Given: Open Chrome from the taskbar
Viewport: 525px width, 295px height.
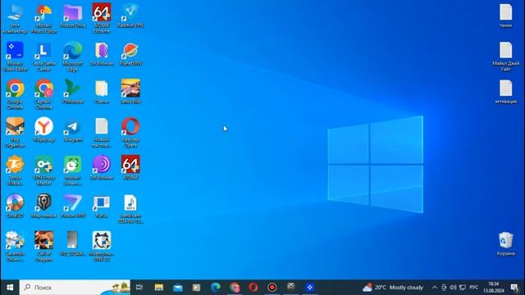Looking at the screenshot, I should click(x=235, y=288).
